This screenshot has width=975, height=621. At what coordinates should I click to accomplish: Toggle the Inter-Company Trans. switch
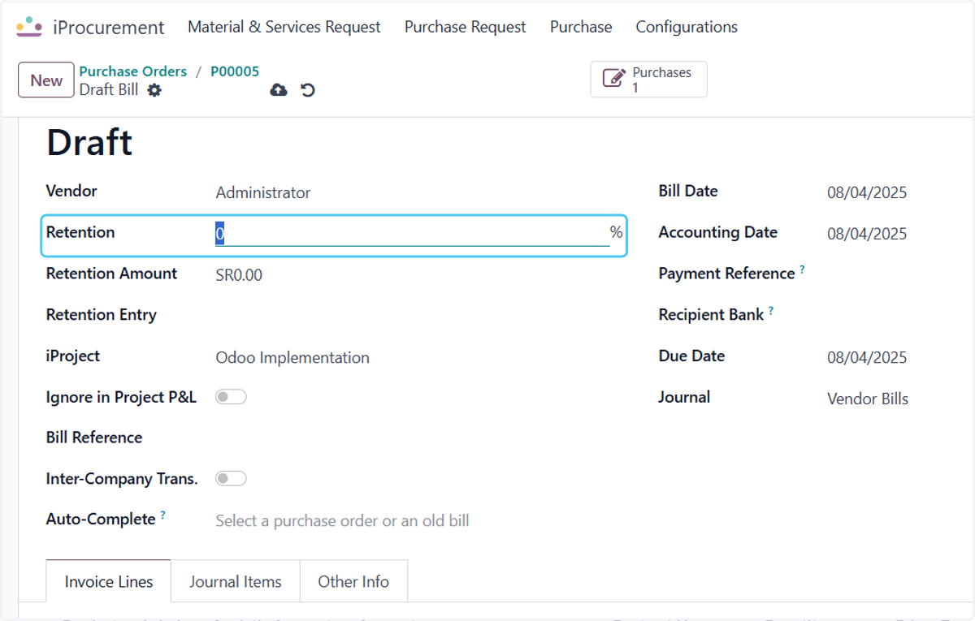[231, 479]
